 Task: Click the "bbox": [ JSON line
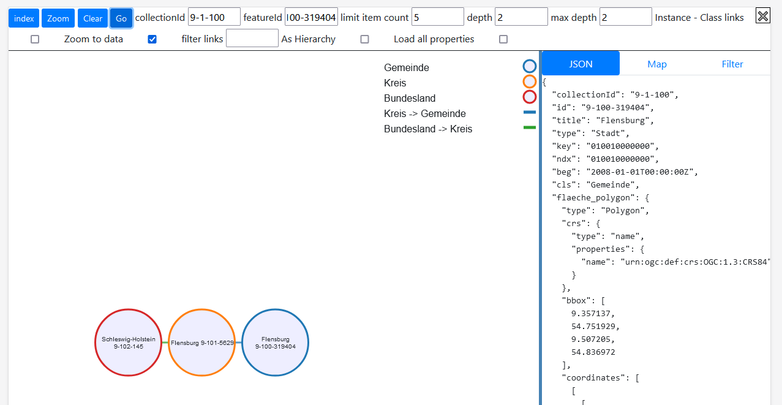[x=584, y=300]
